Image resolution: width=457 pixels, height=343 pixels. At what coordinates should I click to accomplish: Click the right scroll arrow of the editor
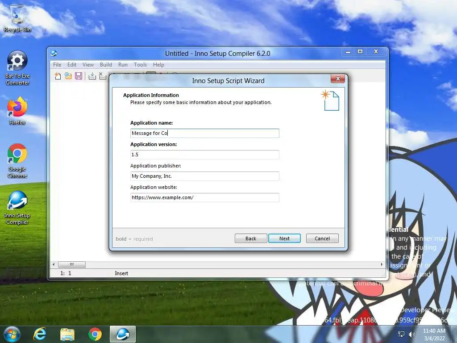tap(382, 264)
